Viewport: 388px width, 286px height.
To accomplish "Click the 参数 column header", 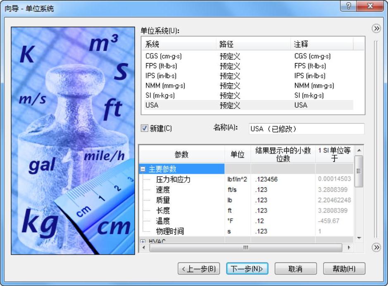I will (x=182, y=154).
